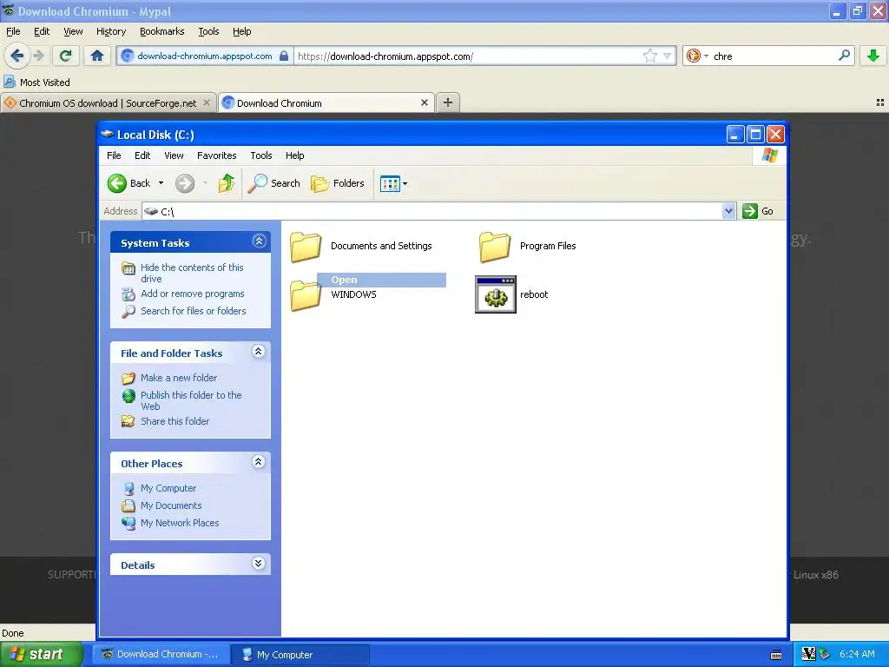The width and height of the screenshot is (889, 667).
Task: Click Hide the contents of this drive
Action: click(x=192, y=273)
